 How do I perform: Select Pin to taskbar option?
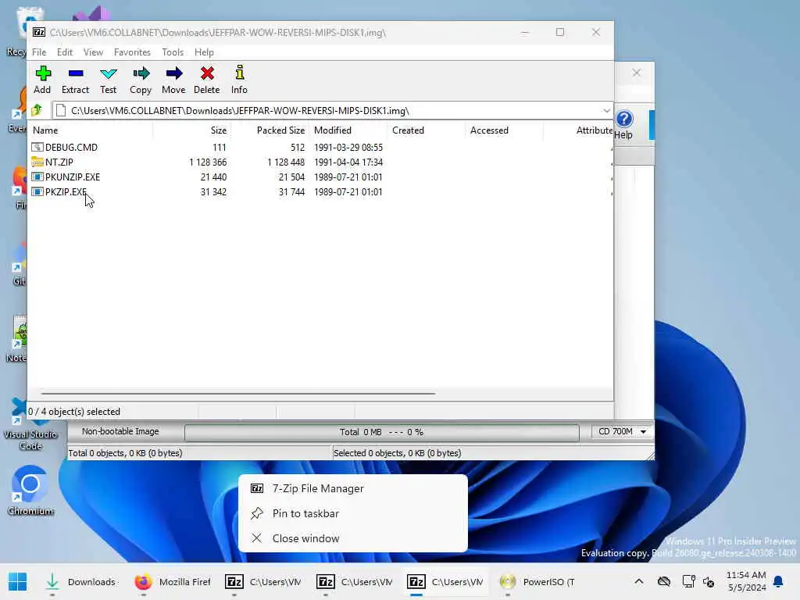tap(353, 513)
